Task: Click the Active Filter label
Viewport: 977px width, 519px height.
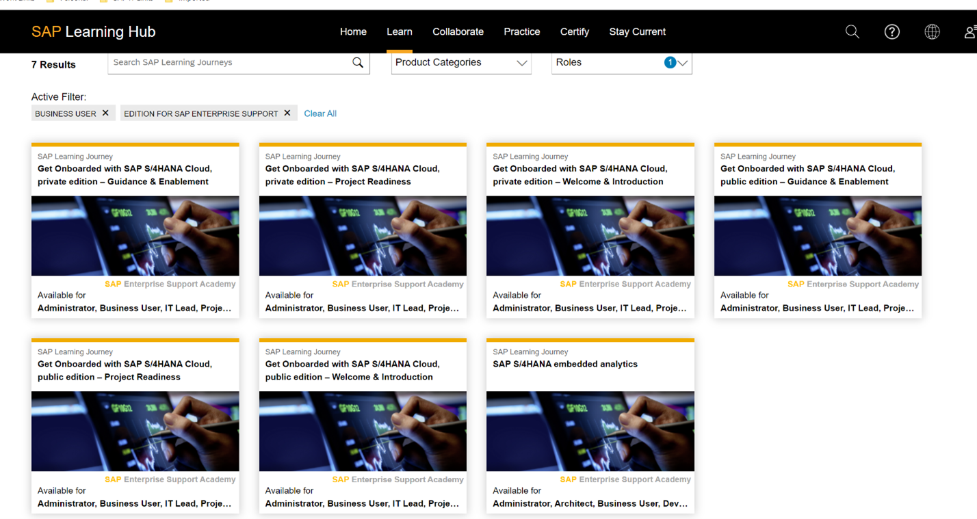Action: (x=59, y=97)
